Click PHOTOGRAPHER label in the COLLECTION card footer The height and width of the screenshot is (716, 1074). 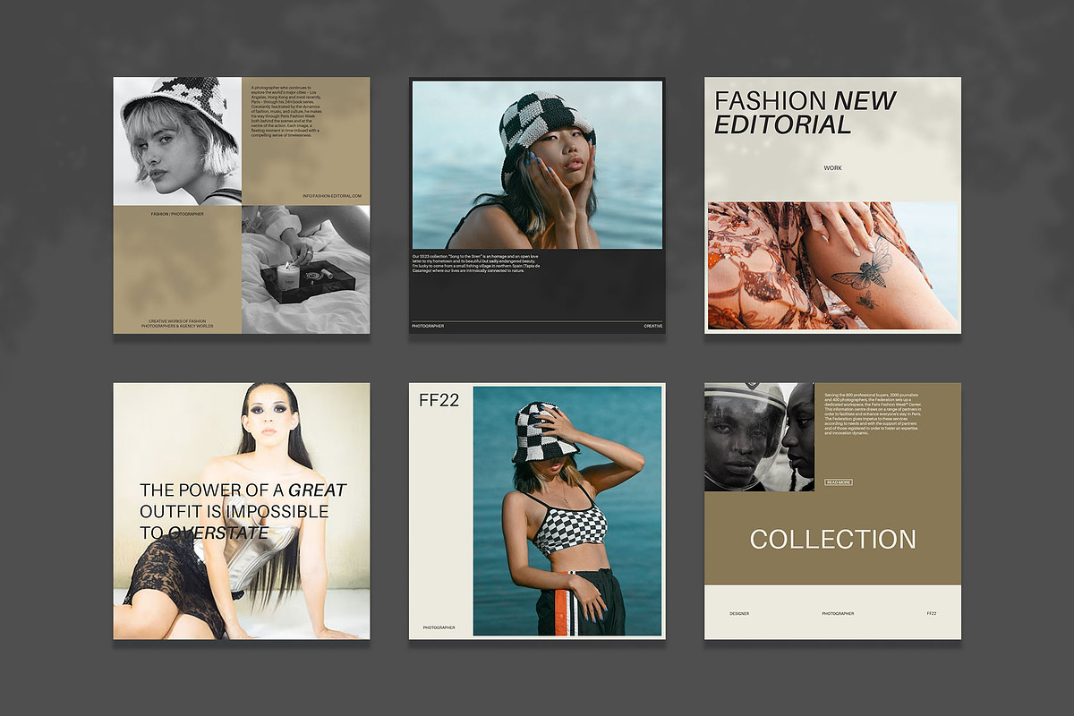tap(838, 614)
